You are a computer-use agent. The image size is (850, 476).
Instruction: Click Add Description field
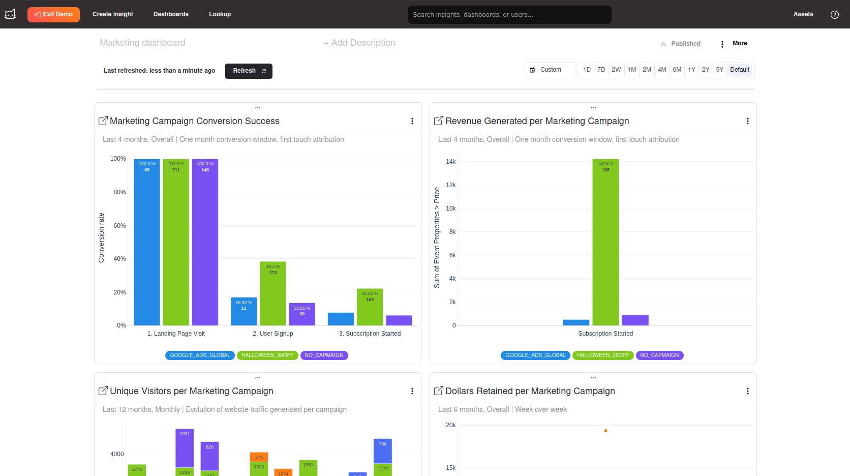coord(359,43)
